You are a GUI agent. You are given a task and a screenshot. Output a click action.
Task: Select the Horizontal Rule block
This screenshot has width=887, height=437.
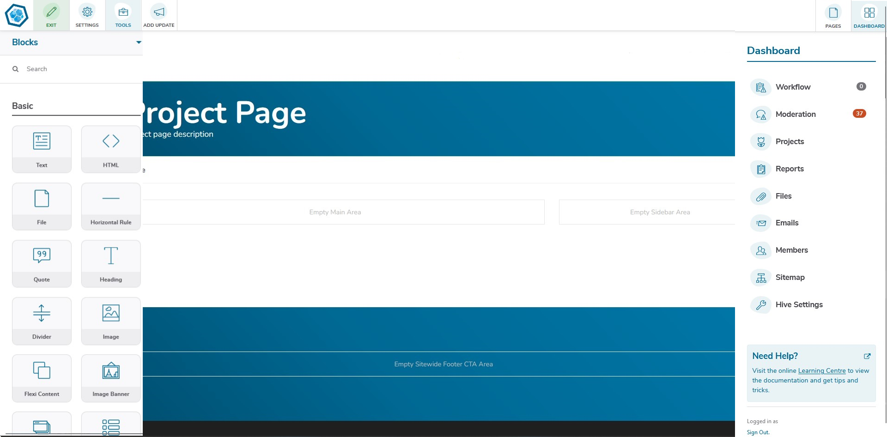[x=111, y=206]
